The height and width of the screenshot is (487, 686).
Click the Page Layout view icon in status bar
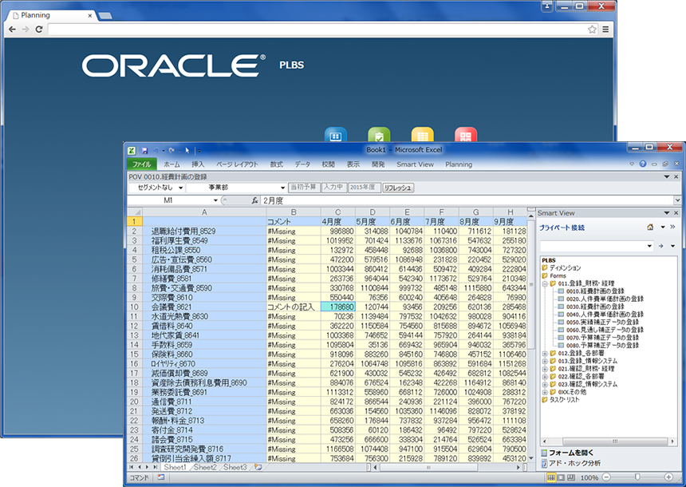pyautogui.click(x=561, y=475)
